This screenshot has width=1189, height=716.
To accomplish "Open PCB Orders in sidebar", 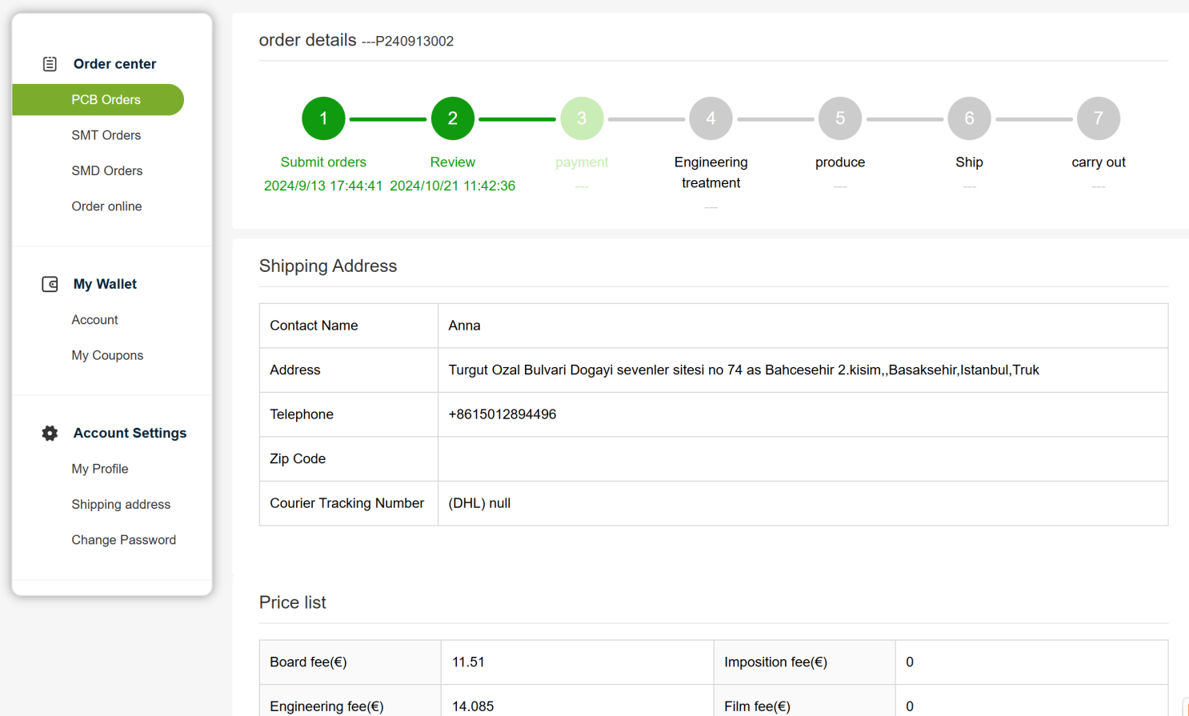I will 106,100.
